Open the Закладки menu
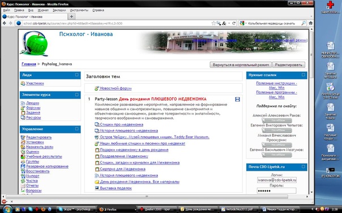This screenshot has height=213, width=342. [59, 10]
